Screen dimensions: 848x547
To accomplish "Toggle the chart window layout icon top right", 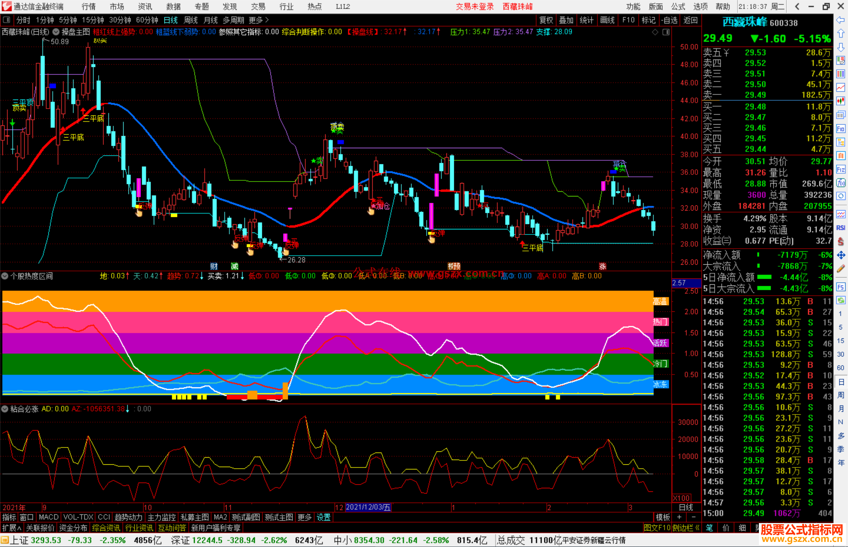I will (x=666, y=32).
